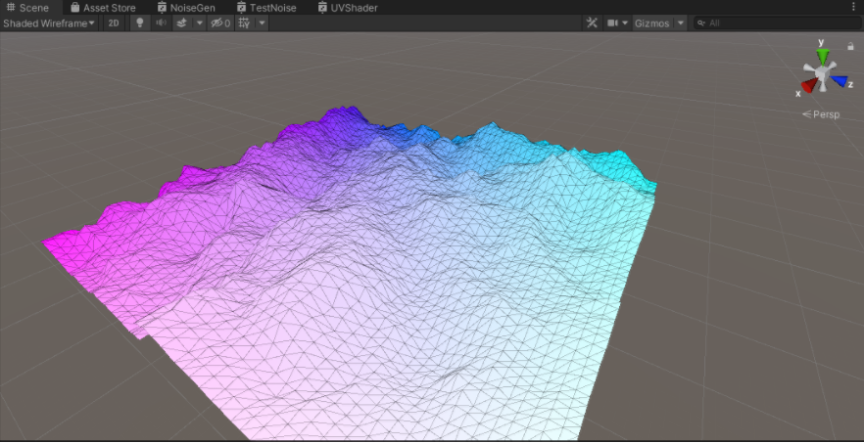
Task: Switch to the Asset Store tab
Action: [103, 7]
